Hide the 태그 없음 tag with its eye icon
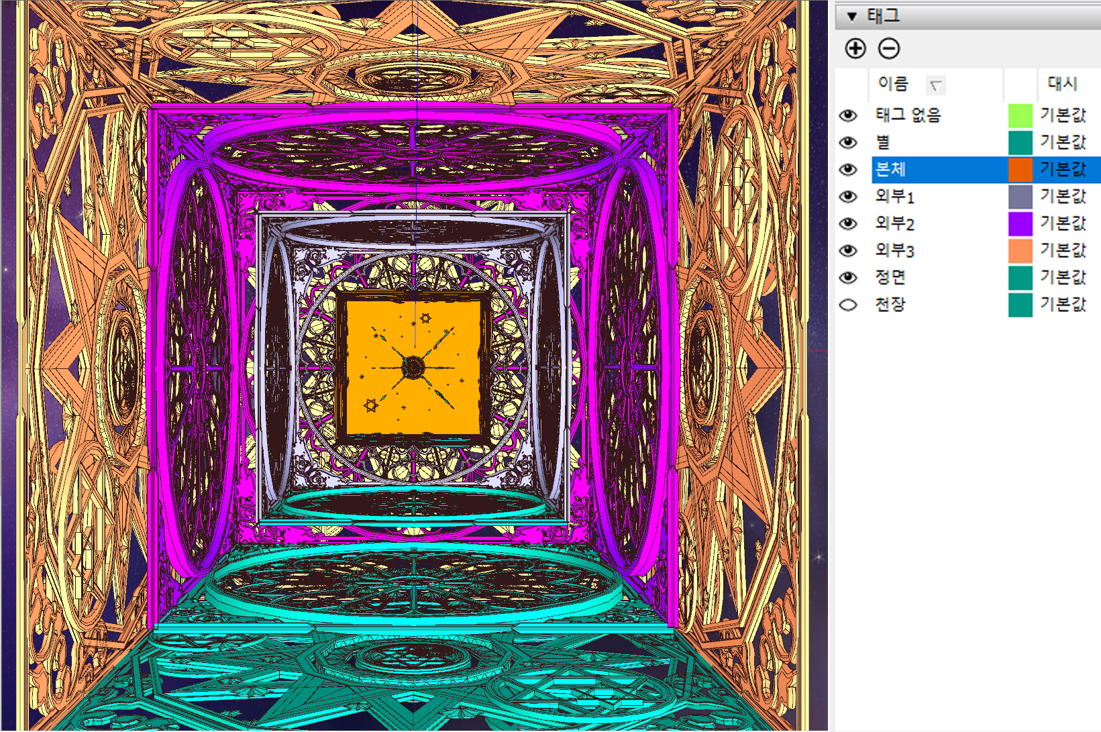The width and height of the screenshot is (1101, 732). [848, 115]
